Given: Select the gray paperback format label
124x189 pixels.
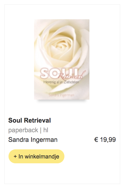Looking at the screenshot, I should coord(23,130).
